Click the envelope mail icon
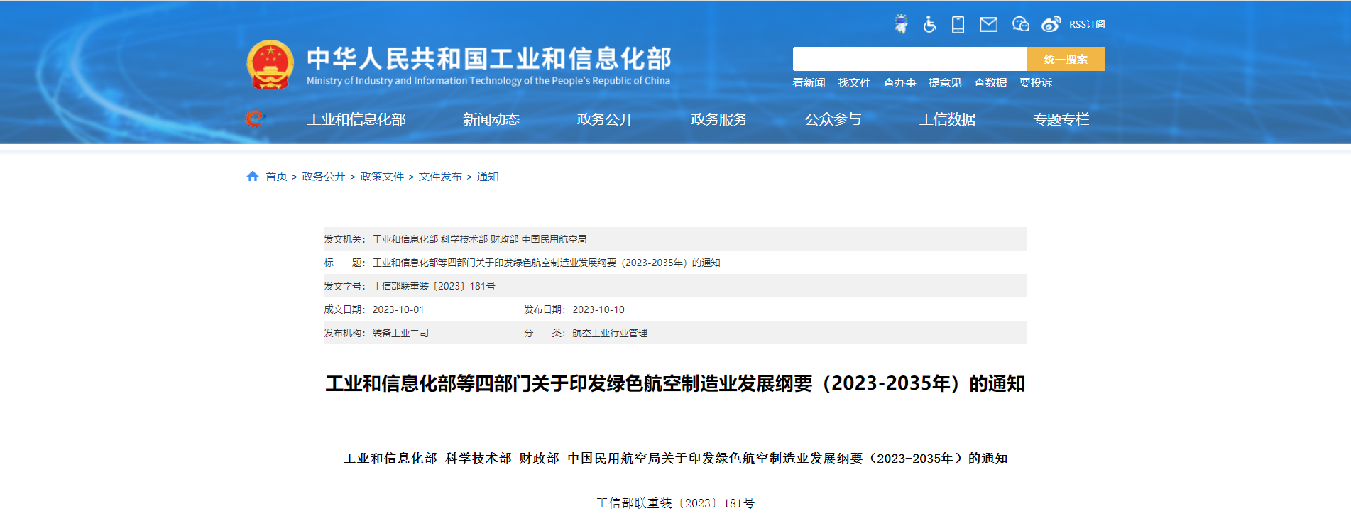This screenshot has width=1351, height=516. click(988, 25)
